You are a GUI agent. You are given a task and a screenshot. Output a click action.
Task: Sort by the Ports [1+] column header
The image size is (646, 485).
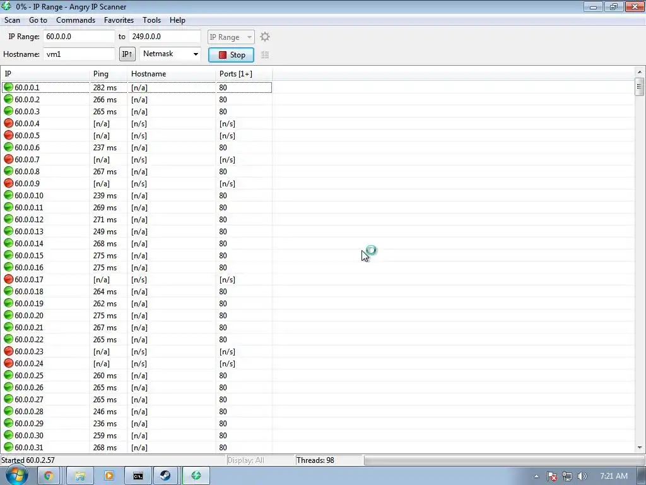click(244, 74)
